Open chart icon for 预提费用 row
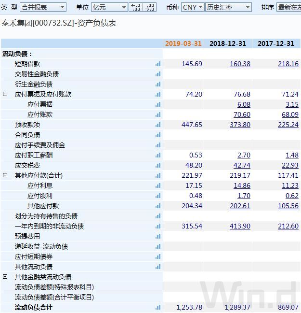The image size is (301, 313). pos(158,237)
